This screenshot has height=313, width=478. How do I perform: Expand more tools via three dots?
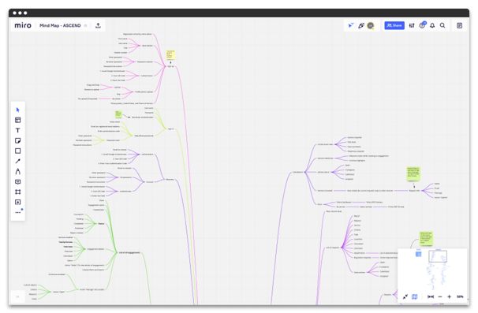pyautogui.click(x=17, y=212)
